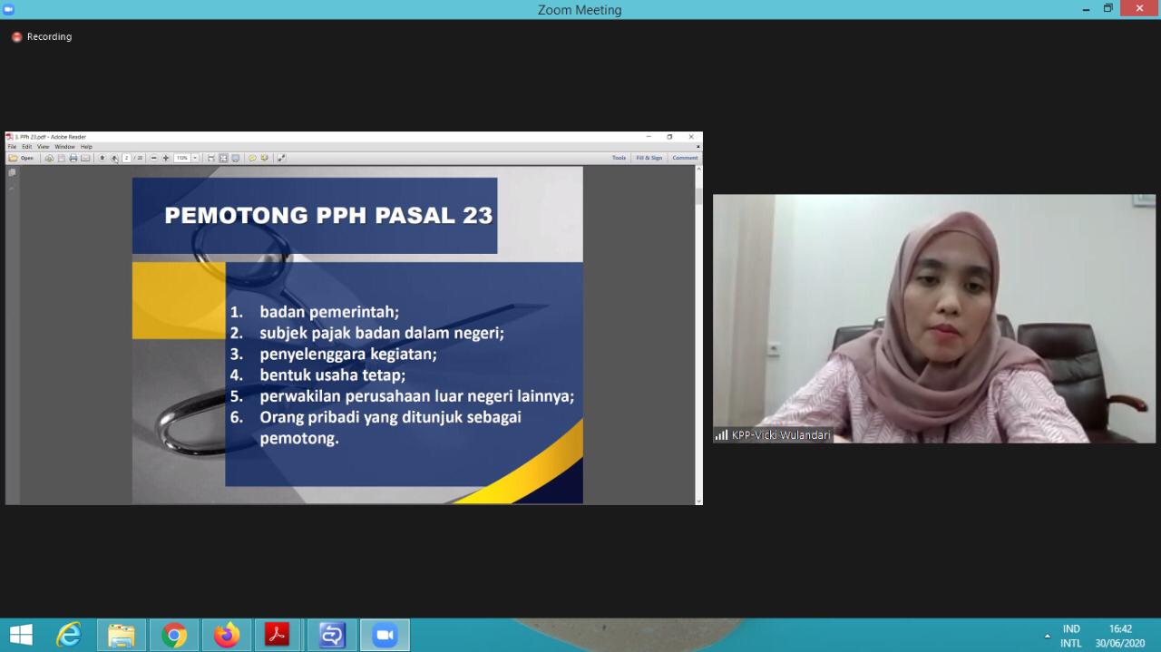Click the Print icon in Adobe Reader

coord(73,158)
